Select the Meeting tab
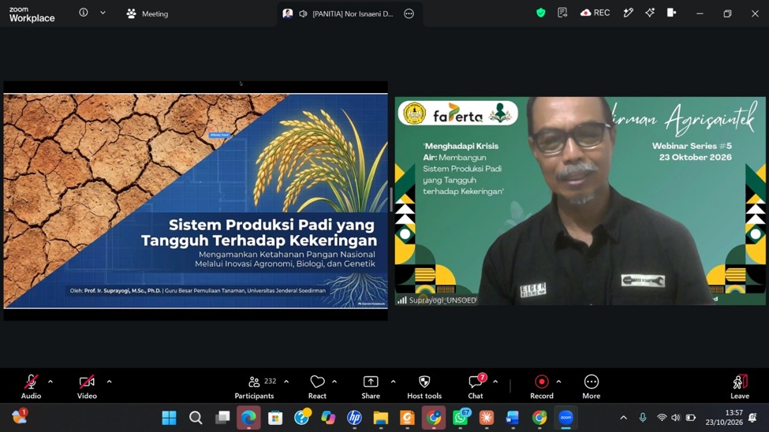The height and width of the screenshot is (432, 769). click(x=147, y=13)
